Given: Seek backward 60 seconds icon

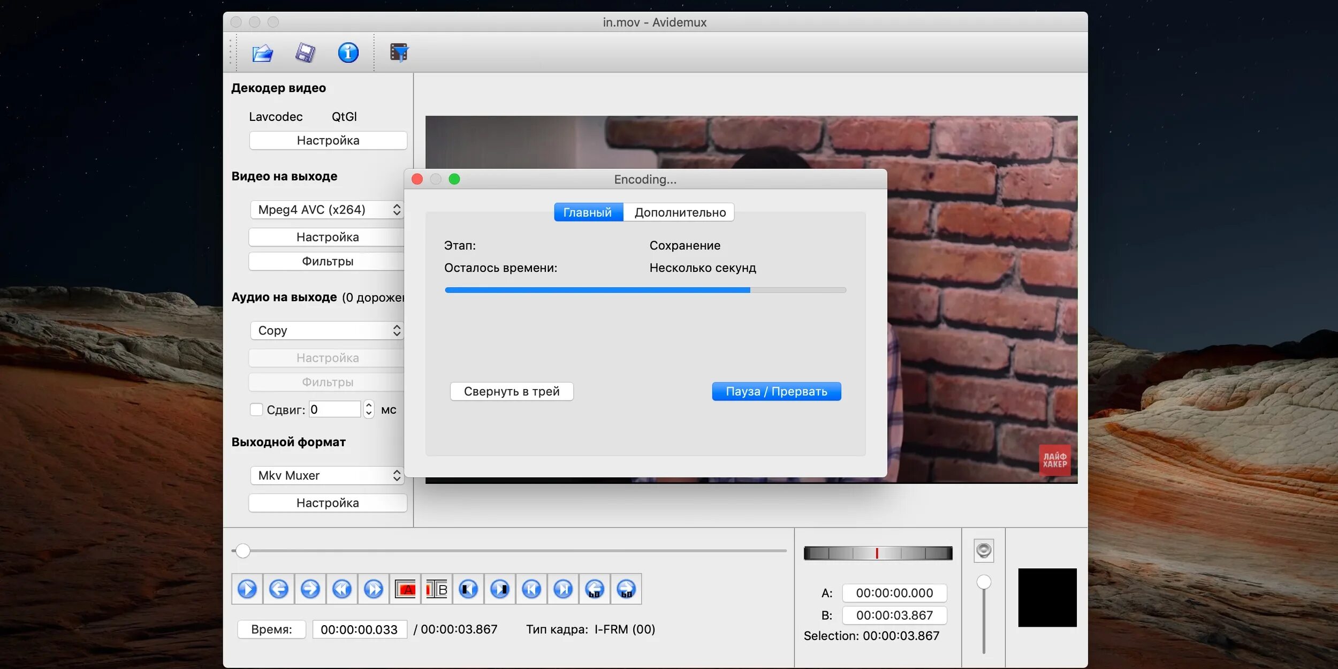Looking at the screenshot, I should point(595,589).
